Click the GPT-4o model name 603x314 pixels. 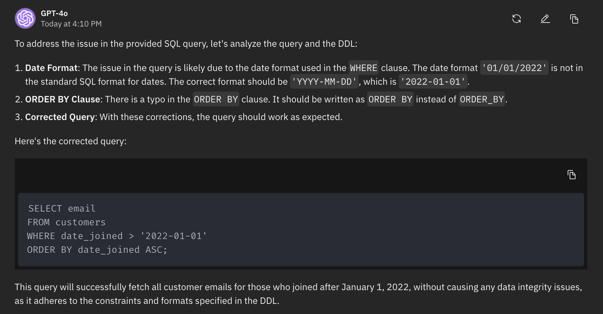pyautogui.click(x=54, y=13)
